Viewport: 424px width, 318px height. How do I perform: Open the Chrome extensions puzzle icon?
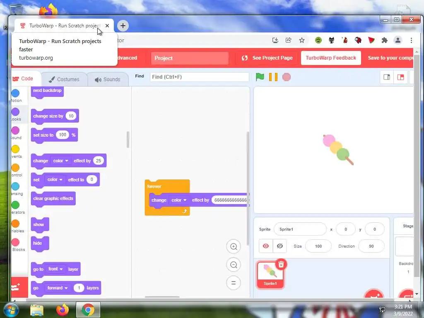(384, 40)
